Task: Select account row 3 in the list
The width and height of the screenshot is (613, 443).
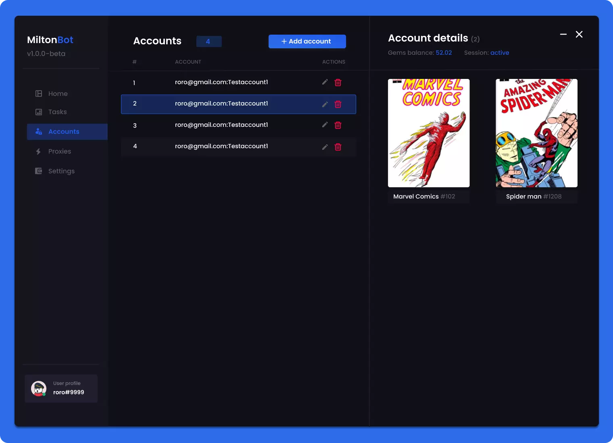Action: click(x=221, y=125)
